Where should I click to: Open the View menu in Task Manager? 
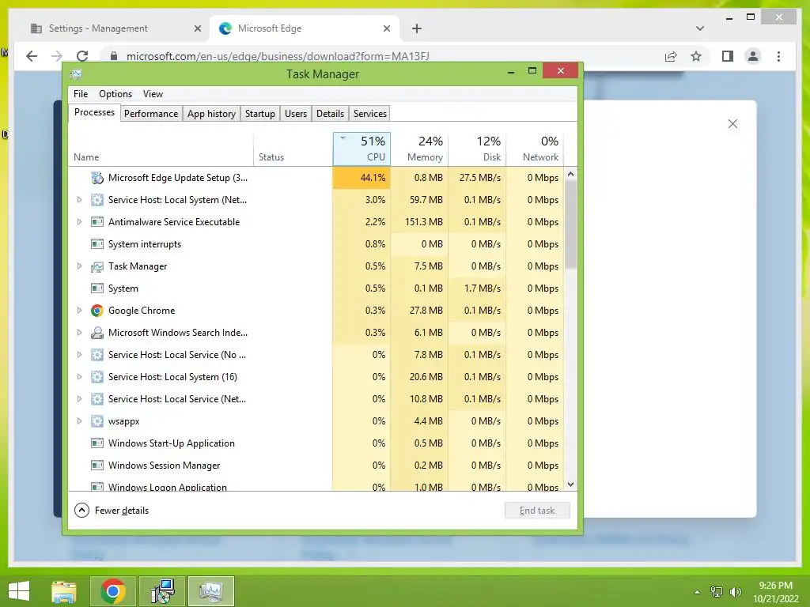coord(153,94)
